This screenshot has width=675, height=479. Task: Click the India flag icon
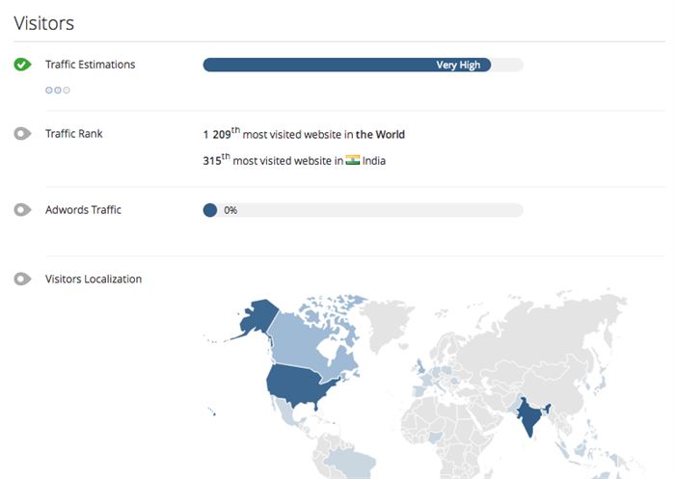coord(353,161)
